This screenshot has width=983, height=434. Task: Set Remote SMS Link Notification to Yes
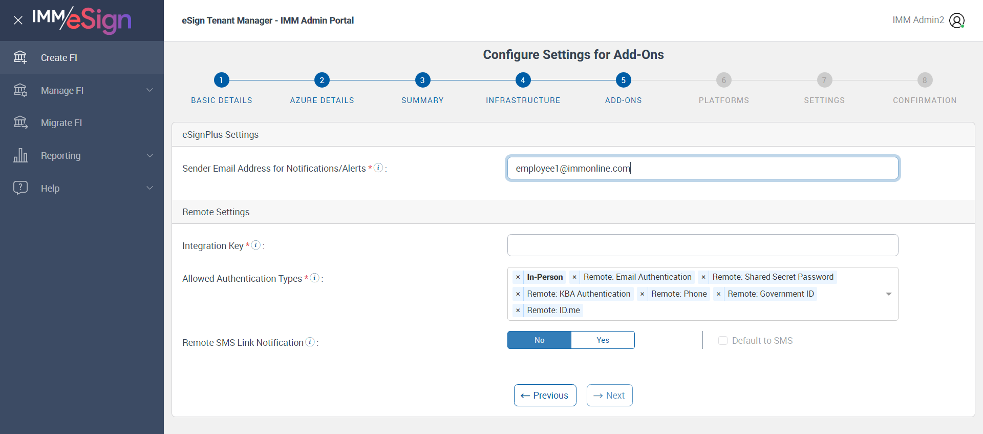(x=603, y=340)
